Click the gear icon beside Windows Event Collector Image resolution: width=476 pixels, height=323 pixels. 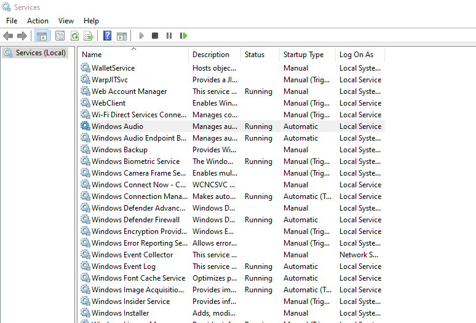[x=85, y=254]
